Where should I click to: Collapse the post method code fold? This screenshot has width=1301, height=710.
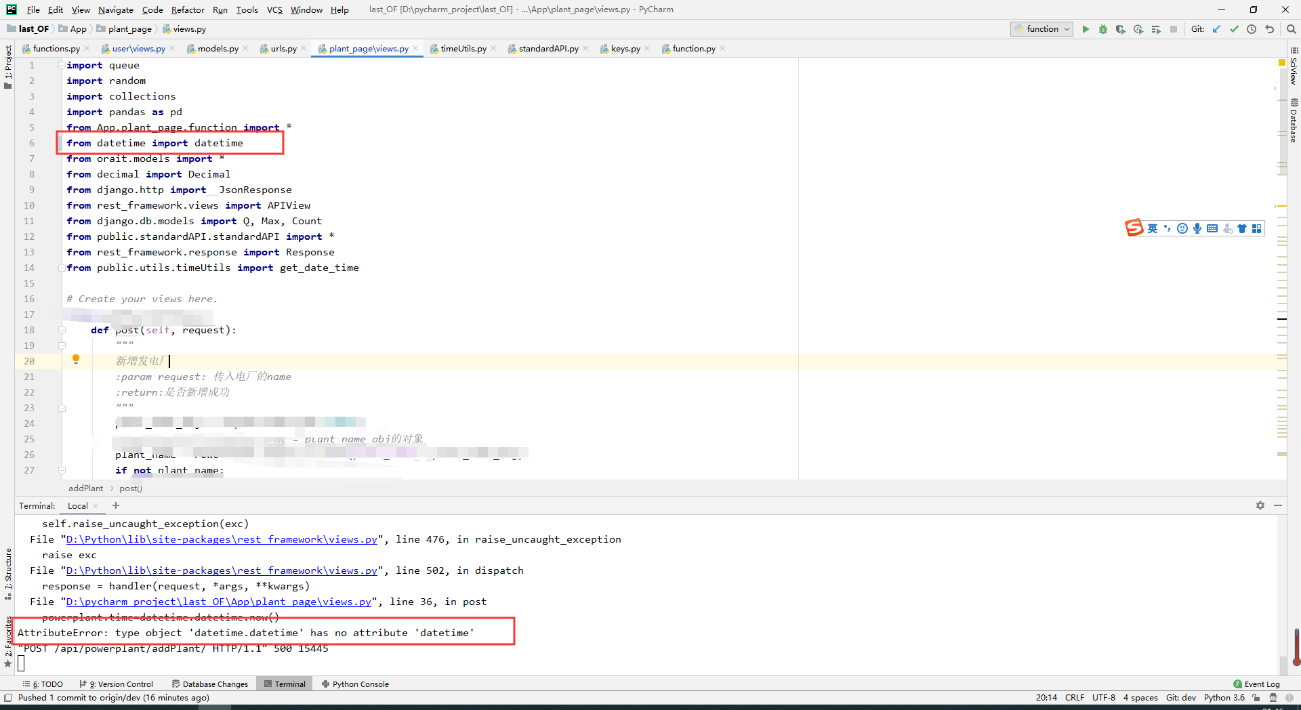coord(62,330)
